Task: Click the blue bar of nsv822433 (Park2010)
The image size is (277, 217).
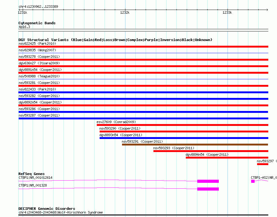Action: tap(143, 92)
